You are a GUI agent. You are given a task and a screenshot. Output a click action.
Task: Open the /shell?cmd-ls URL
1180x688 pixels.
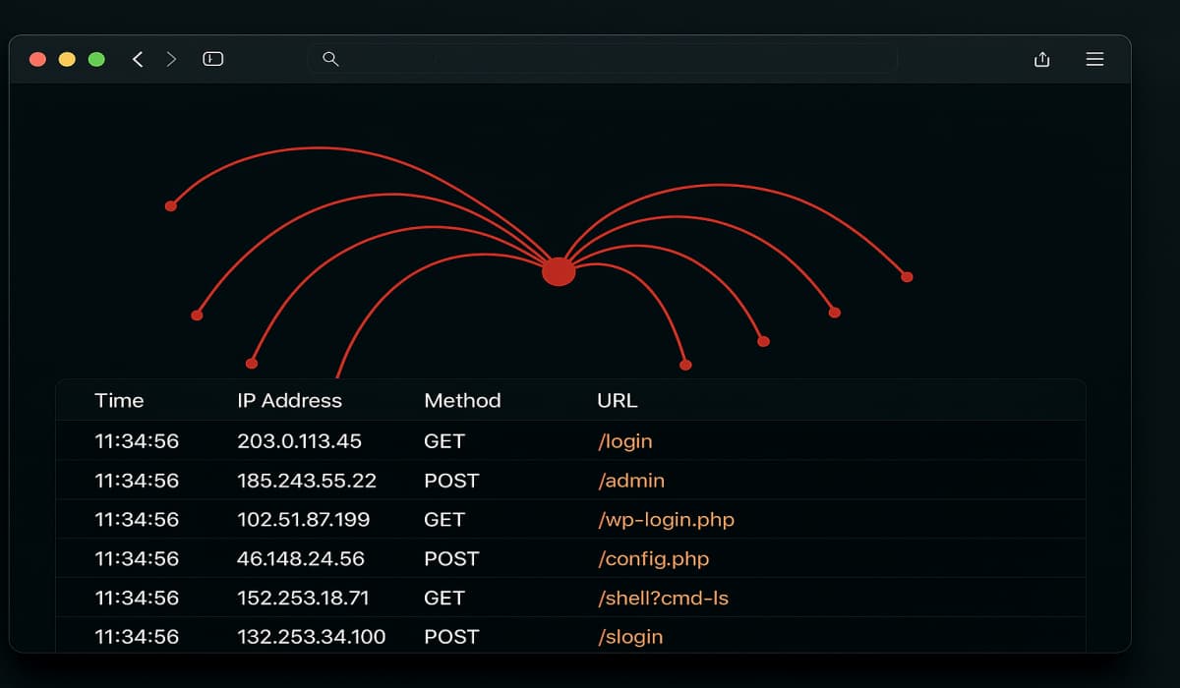coord(663,598)
